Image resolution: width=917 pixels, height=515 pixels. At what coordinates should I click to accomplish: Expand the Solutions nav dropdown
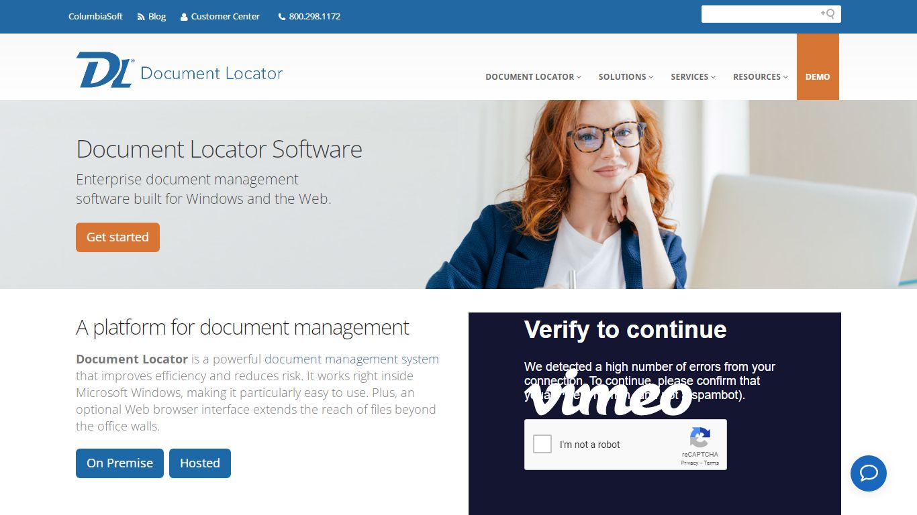626,77
